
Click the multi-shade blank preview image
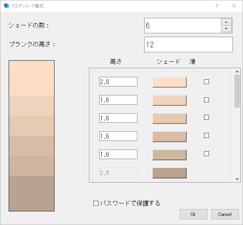32,136
